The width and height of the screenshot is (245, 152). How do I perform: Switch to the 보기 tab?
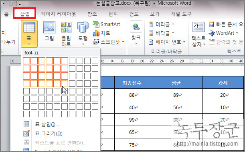tap(154, 14)
